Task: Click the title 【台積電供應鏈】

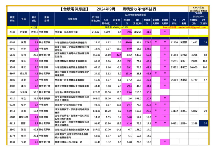Action: (x=74, y=9)
